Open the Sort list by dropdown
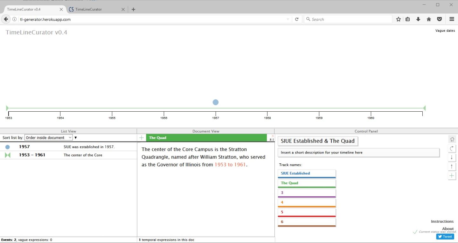The image size is (458, 243). point(48,138)
